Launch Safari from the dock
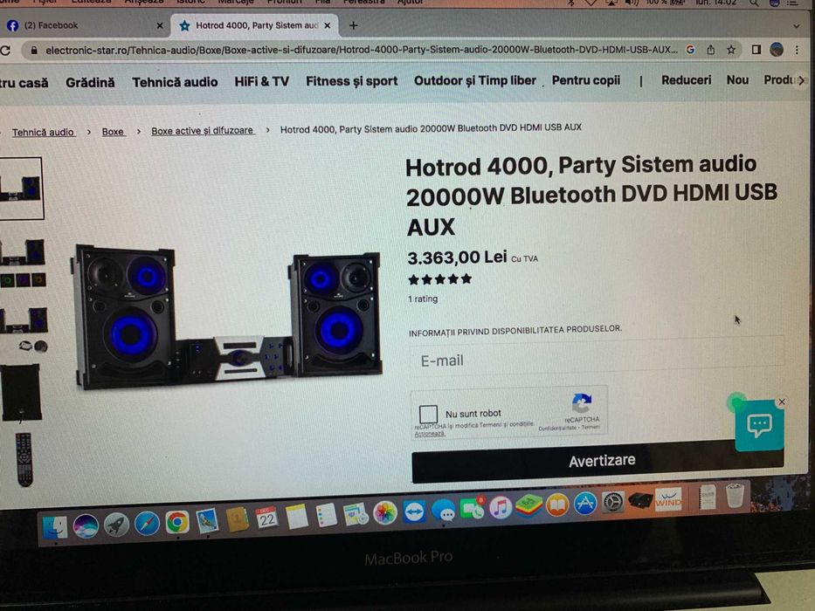815x611 pixels. point(147,523)
